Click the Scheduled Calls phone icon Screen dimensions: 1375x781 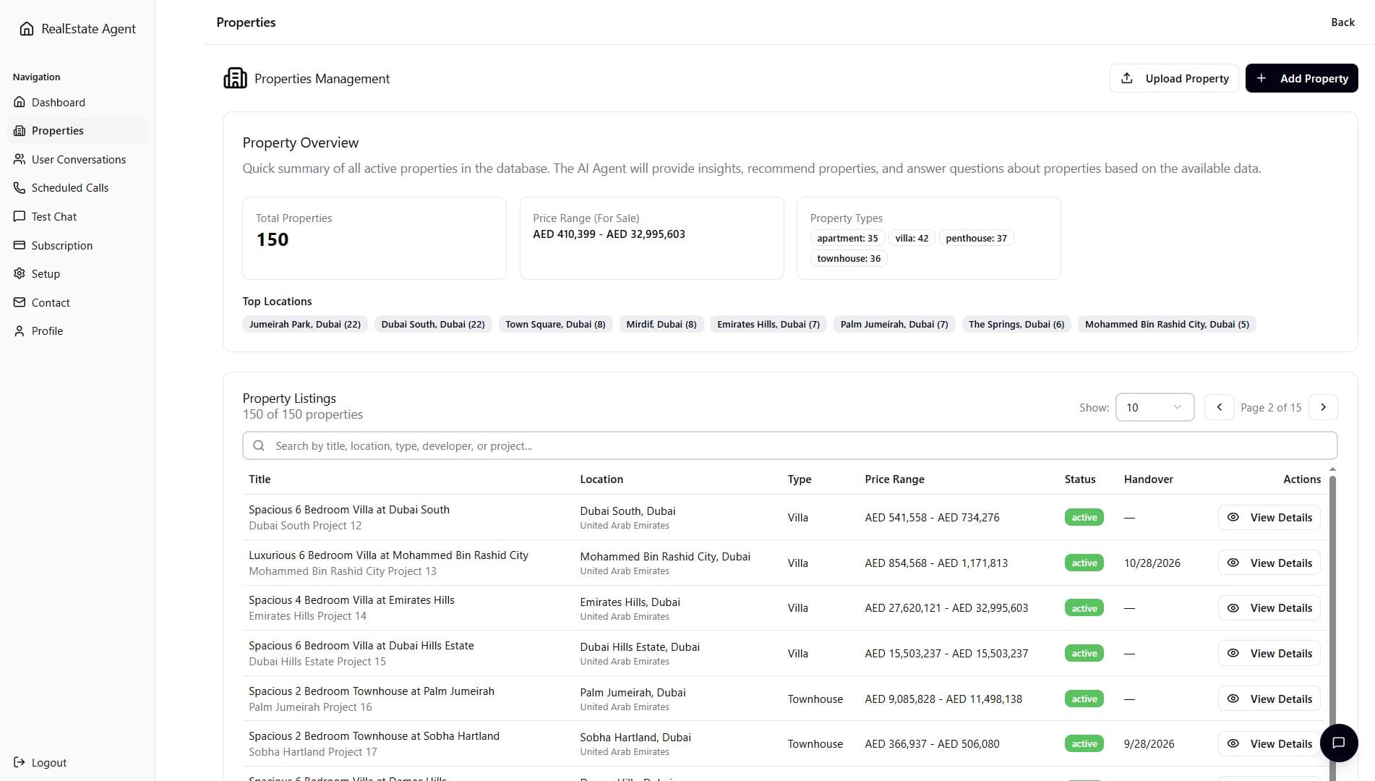click(x=20, y=187)
